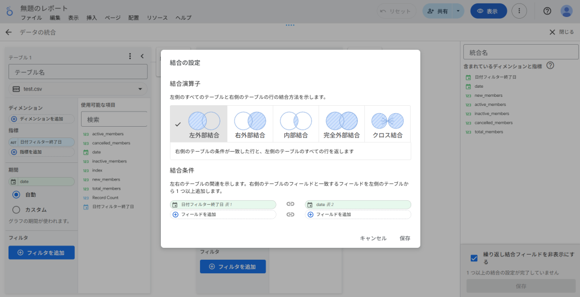Open the 挿入 menu
580x297 pixels.
tap(91, 18)
